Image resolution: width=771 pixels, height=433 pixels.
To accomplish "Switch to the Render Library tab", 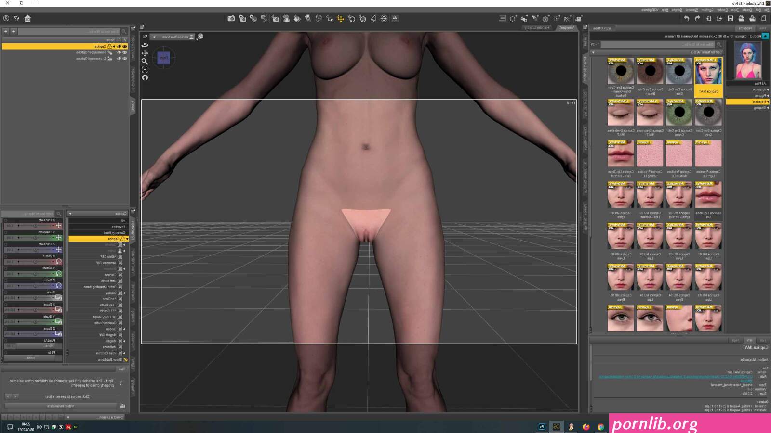I will tap(536, 28).
